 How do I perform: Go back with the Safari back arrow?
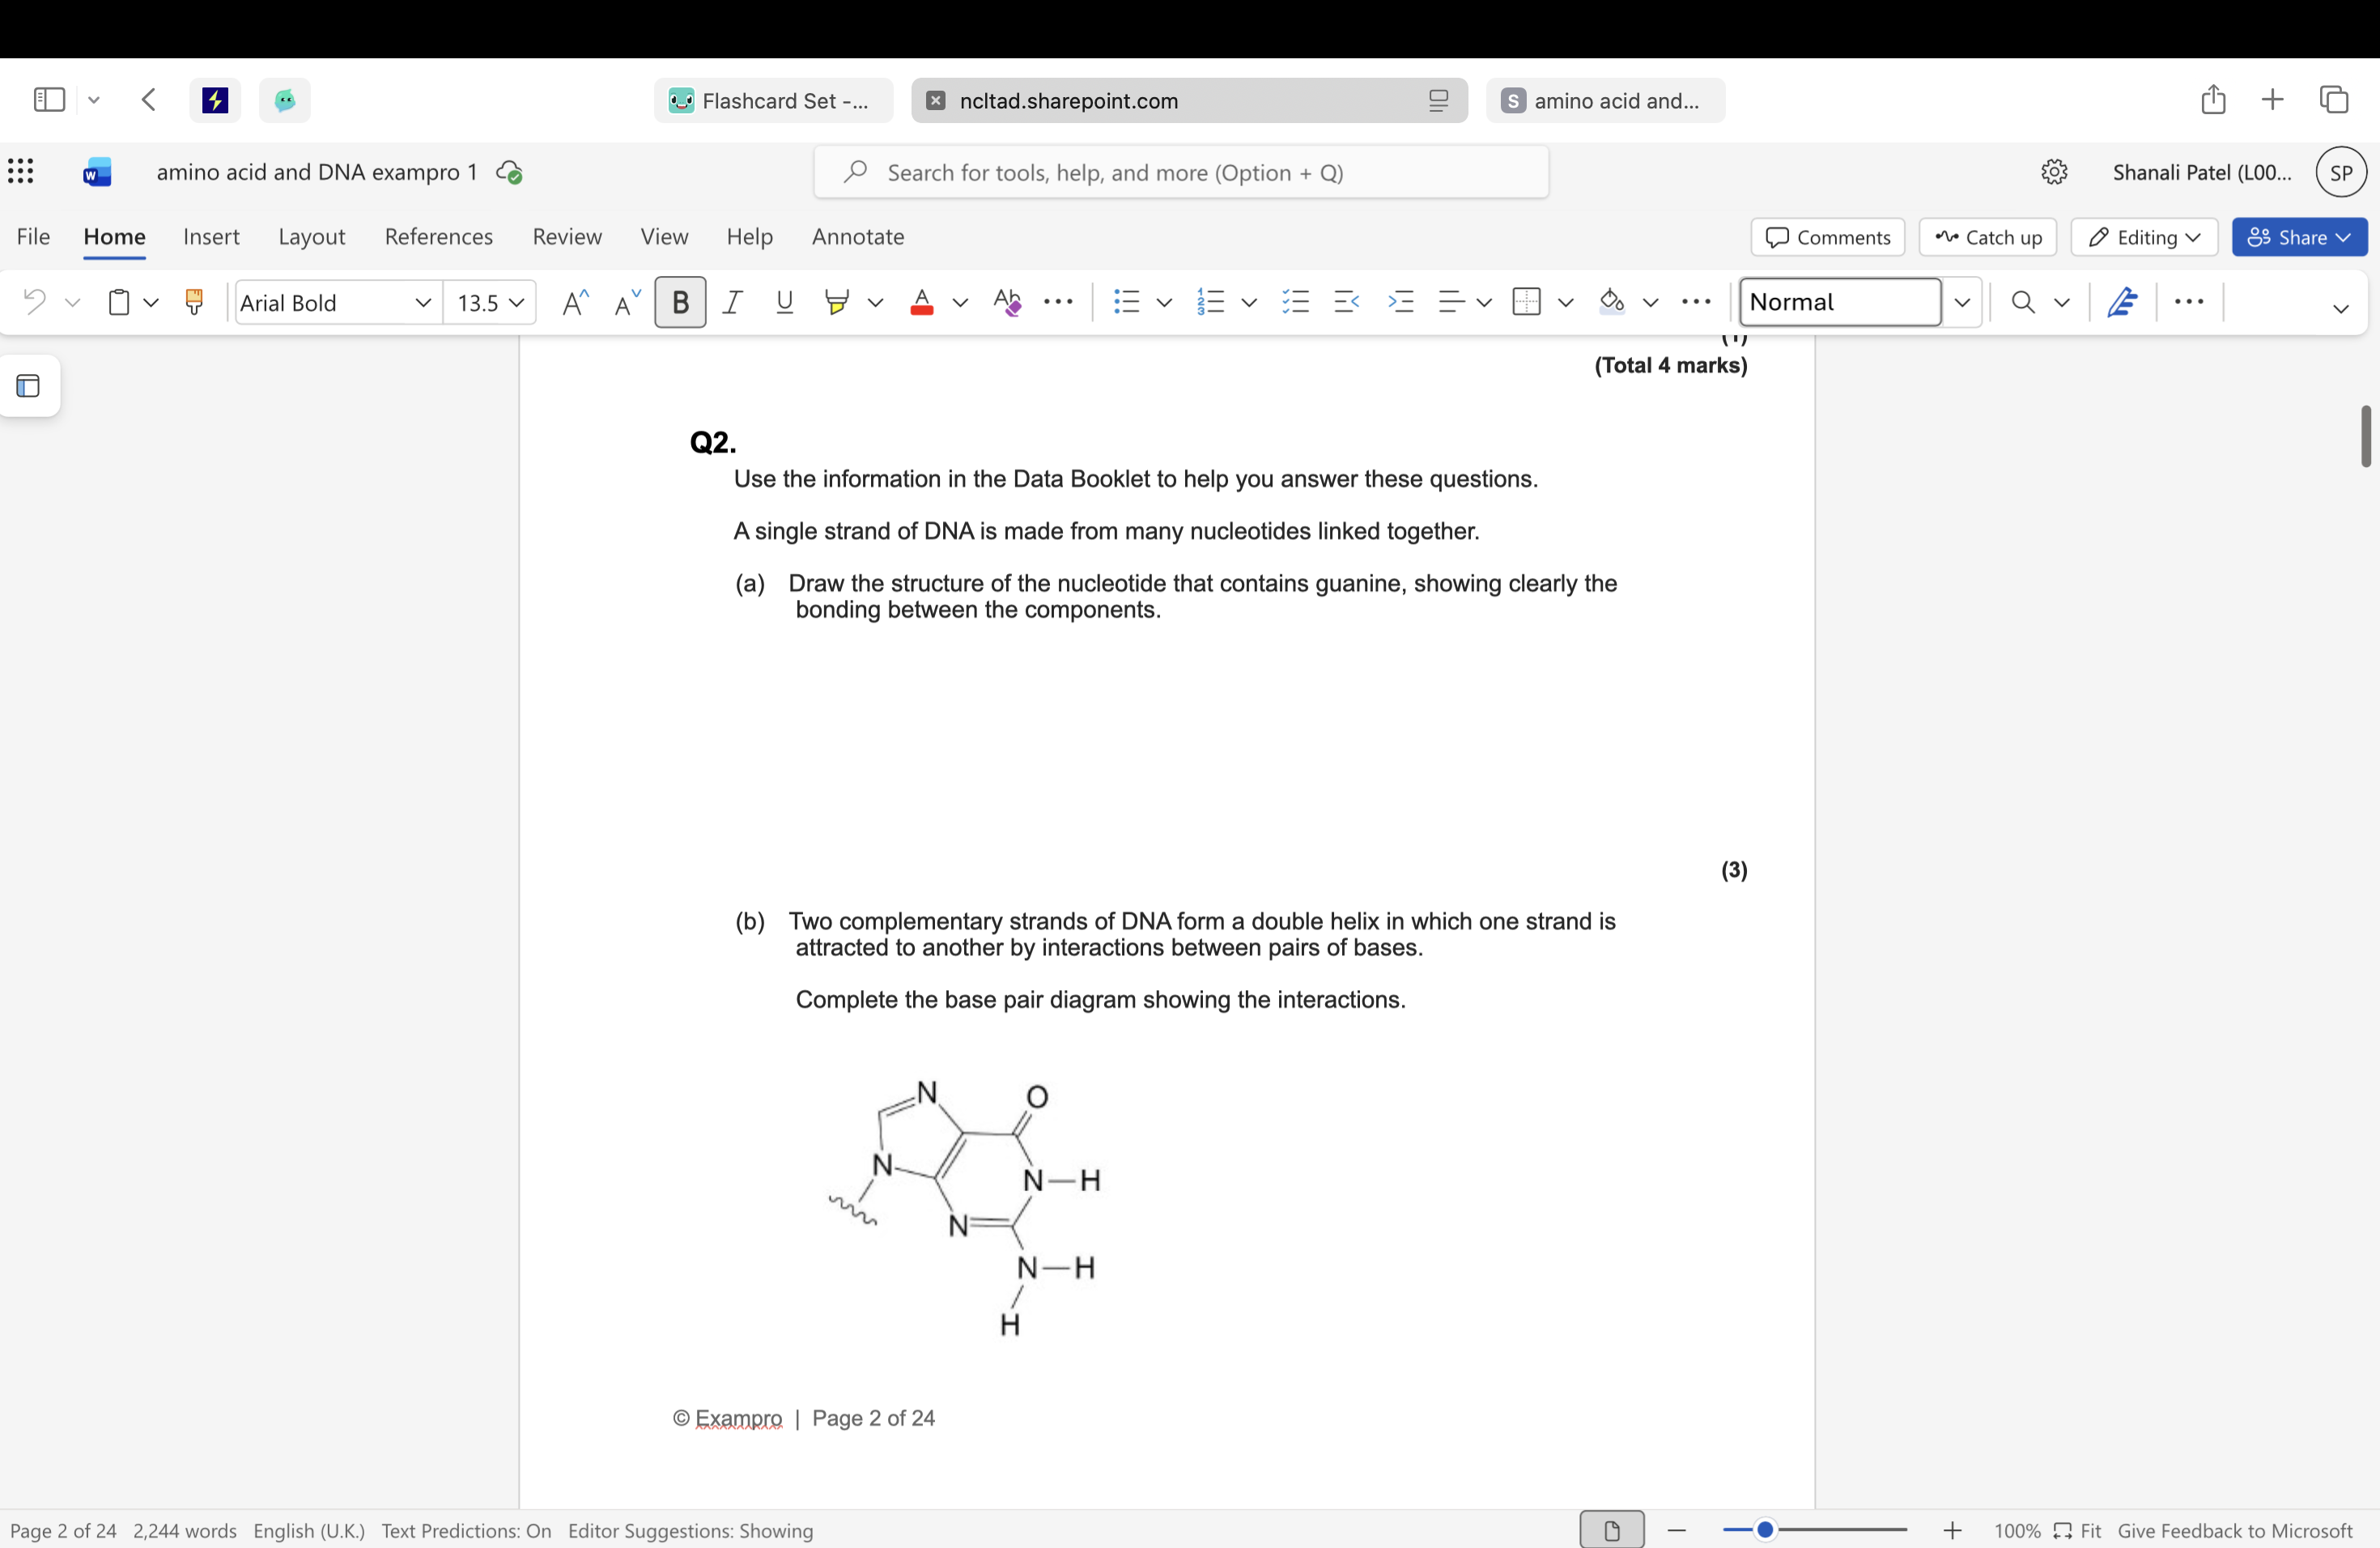click(x=149, y=100)
